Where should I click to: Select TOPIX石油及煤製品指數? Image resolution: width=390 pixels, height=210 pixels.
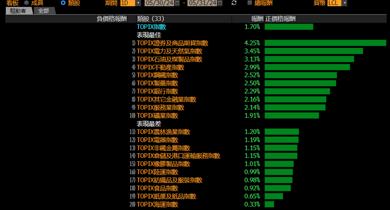click(169, 59)
